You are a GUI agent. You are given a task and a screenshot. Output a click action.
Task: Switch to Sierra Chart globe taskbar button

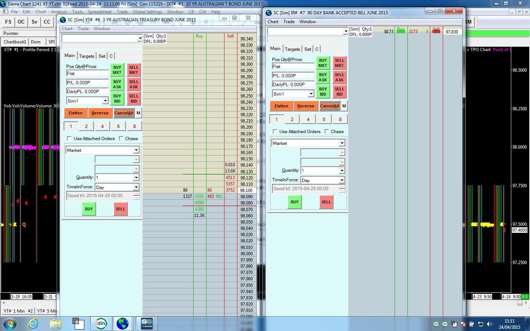pyautogui.click(x=123, y=324)
